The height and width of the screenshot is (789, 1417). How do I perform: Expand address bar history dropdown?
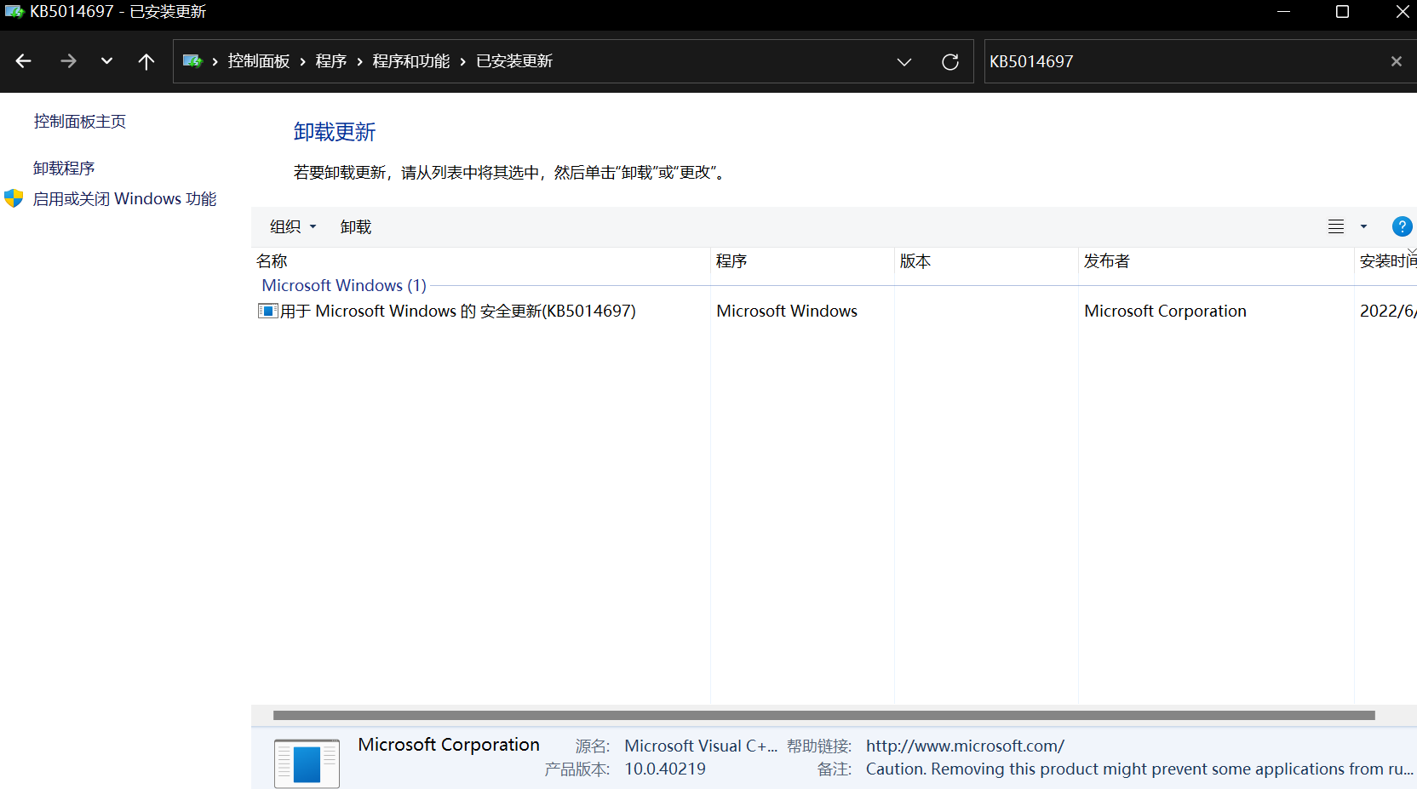pyautogui.click(x=904, y=61)
